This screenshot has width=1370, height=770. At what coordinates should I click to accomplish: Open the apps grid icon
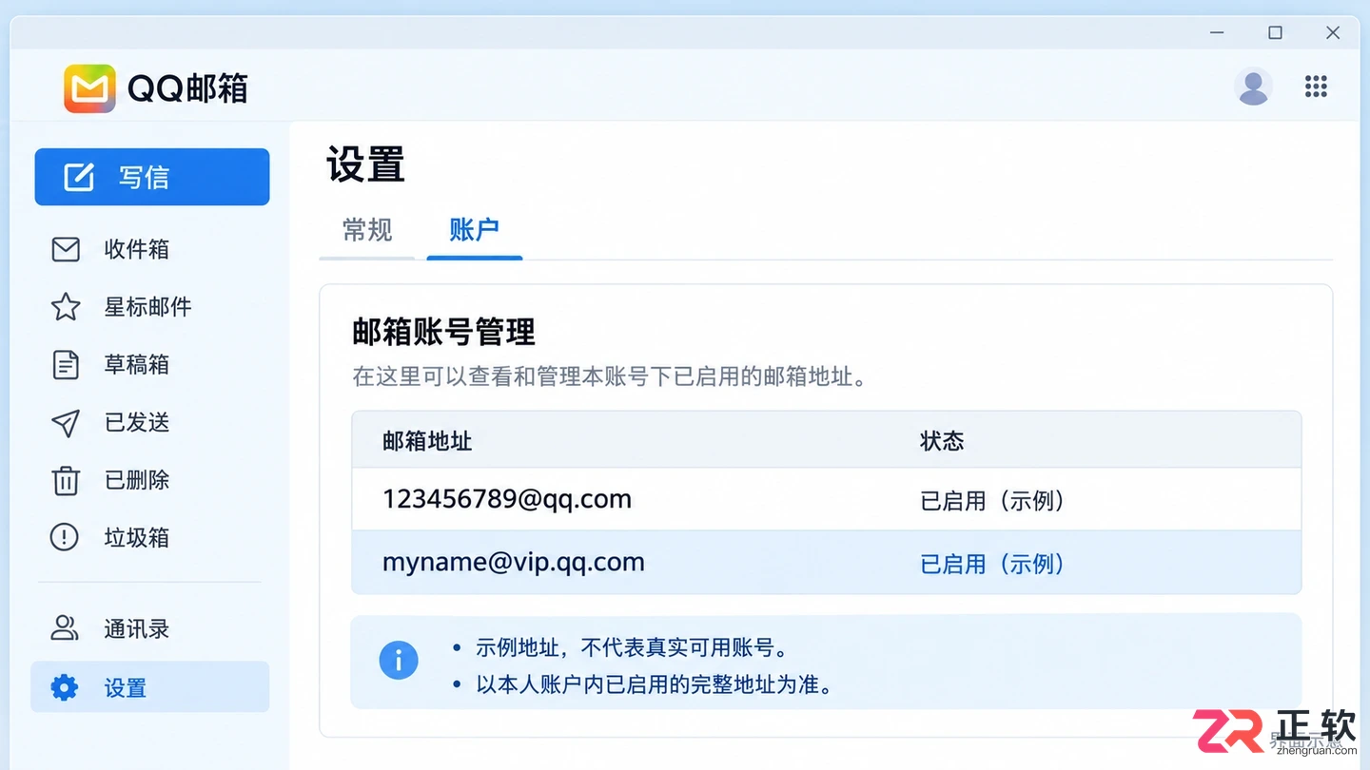pos(1316,87)
